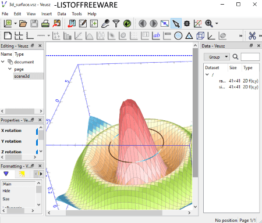The width and height of the screenshot is (262, 223).
Task: Toggle the Editing panel float button
Action: (x=33, y=46)
